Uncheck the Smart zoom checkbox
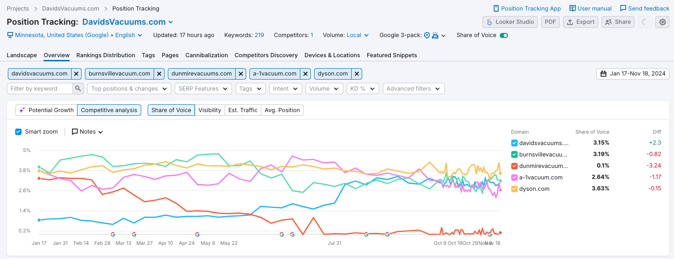This screenshot has width=674, height=259. (18, 132)
